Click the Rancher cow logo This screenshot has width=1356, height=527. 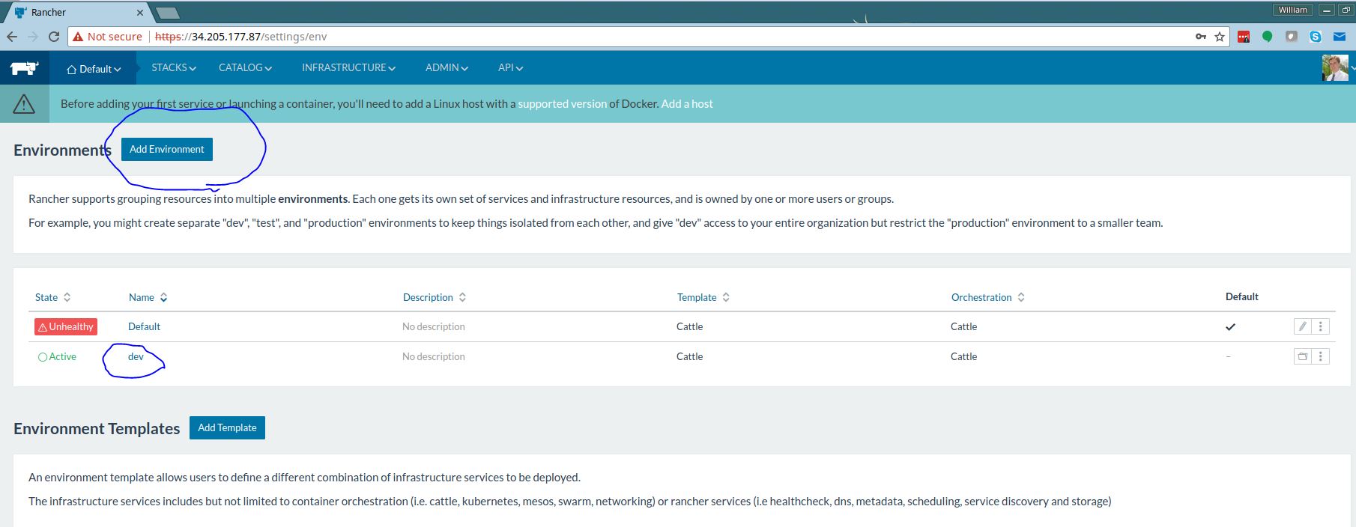click(x=24, y=68)
